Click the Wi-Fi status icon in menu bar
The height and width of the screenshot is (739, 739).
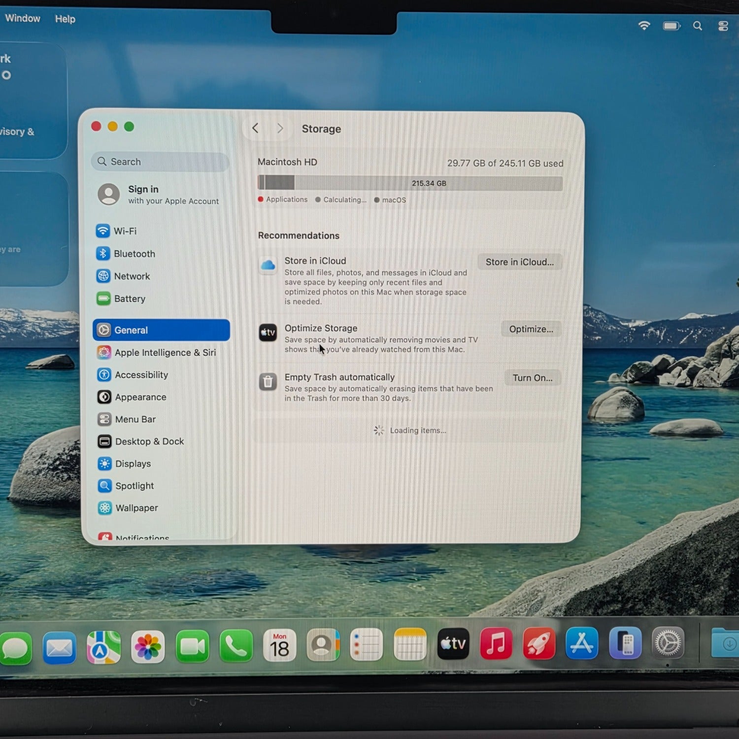click(x=644, y=26)
